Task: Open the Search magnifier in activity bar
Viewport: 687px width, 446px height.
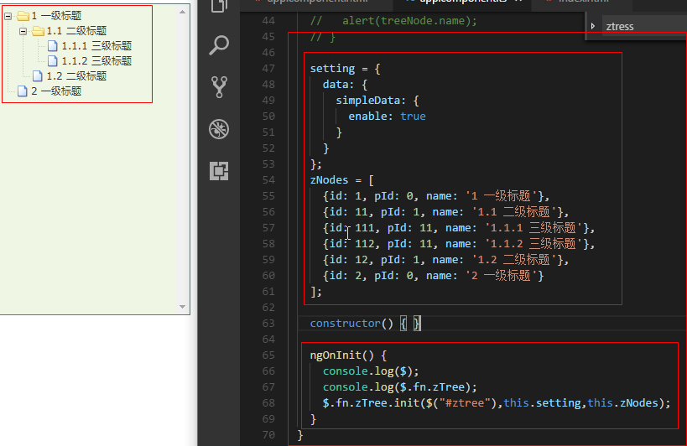Action: coord(219,45)
